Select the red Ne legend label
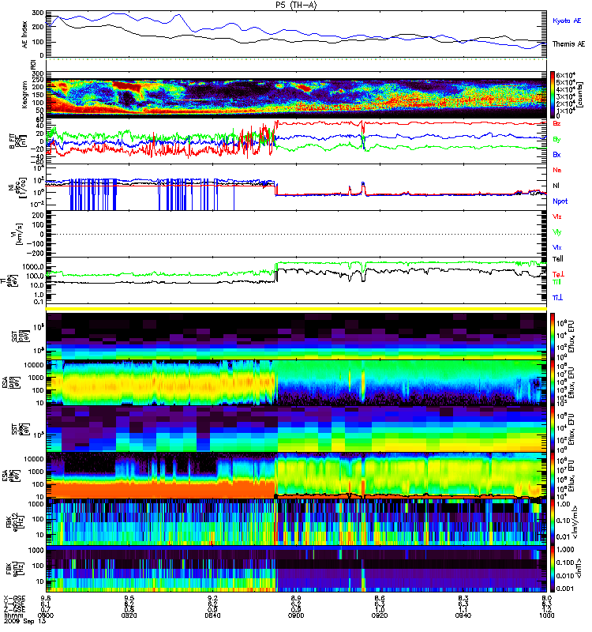This screenshot has height=632, width=592. pyautogui.click(x=556, y=170)
